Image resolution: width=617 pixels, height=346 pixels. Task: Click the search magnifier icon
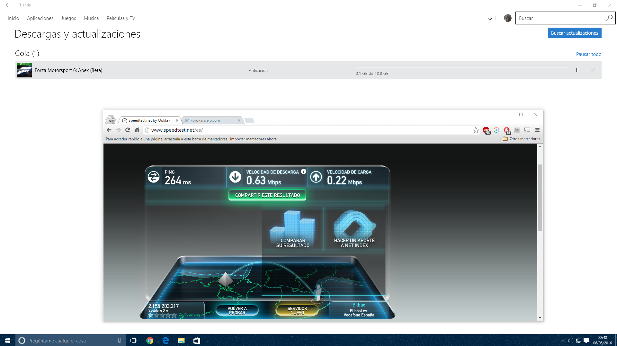(x=609, y=18)
